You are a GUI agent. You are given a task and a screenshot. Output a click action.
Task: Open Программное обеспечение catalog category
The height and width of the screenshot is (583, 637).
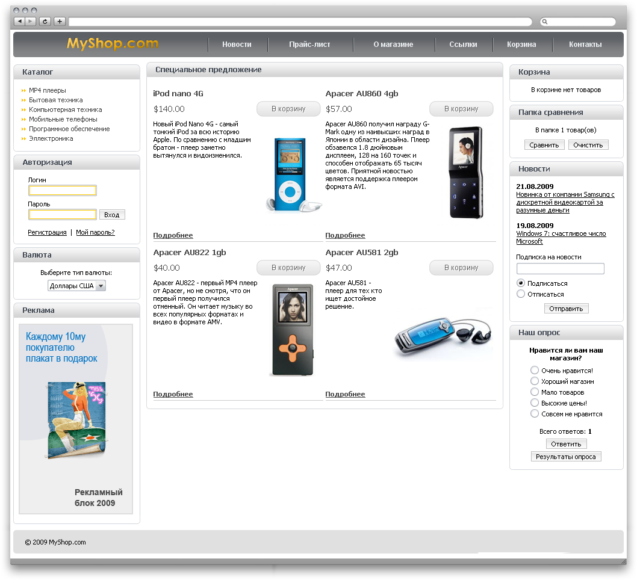point(69,129)
